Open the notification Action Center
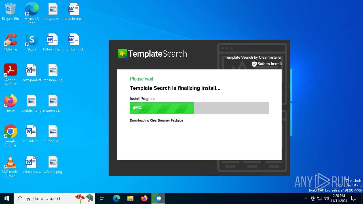 click(x=354, y=198)
